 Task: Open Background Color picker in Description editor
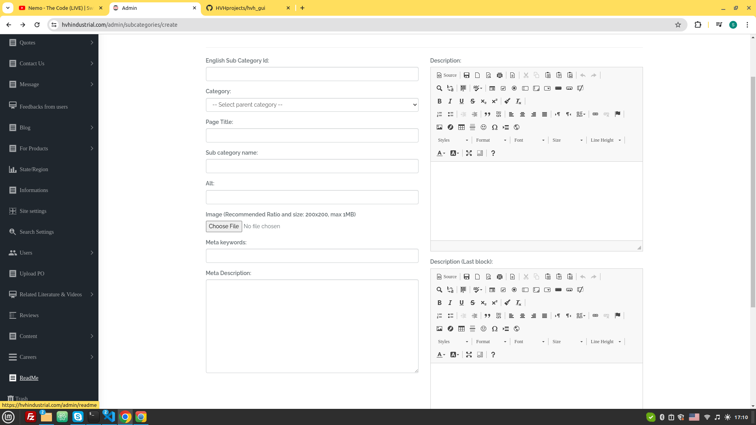[x=454, y=153]
